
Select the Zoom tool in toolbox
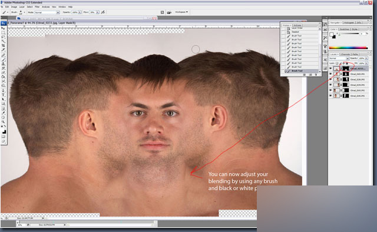pos(3,122)
